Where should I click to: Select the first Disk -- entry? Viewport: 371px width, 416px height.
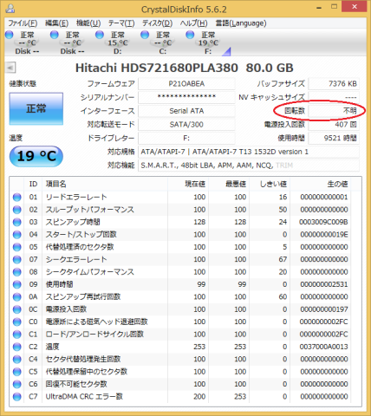pos(23,42)
